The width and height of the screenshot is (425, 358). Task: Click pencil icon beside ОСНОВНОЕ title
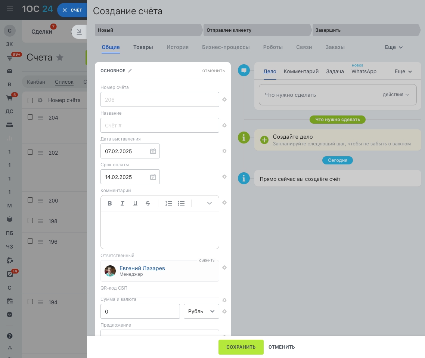point(130,71)
